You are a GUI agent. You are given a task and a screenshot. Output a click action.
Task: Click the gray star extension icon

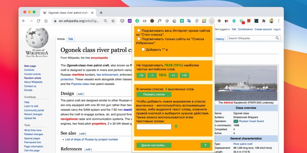(167, 21)
